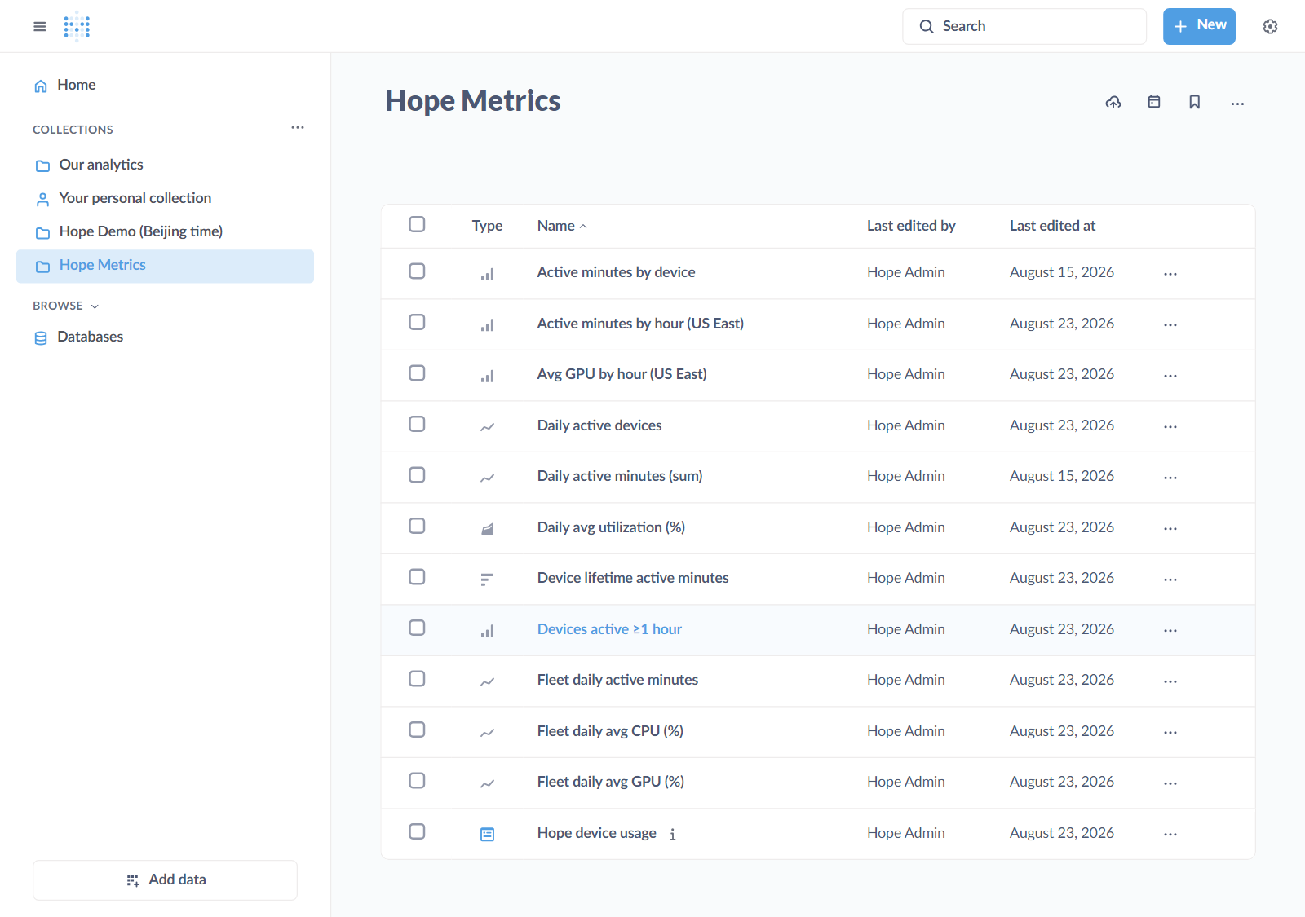Select all items with header checkbox
This screenshot has height=917, width=1305.
[x=417, y=224]
